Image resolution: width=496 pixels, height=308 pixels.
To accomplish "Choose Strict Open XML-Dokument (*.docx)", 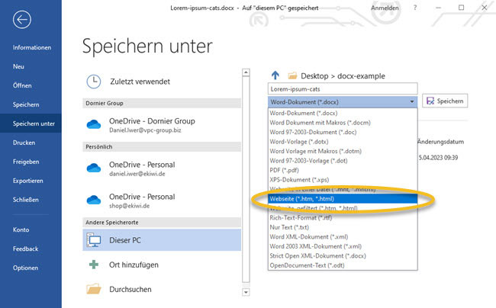I will 343,255.
